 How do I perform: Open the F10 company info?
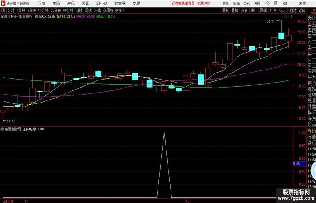(x=273, y=10)
